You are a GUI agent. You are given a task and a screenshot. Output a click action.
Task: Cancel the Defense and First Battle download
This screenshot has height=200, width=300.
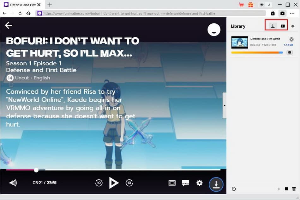tap(291, 39)
